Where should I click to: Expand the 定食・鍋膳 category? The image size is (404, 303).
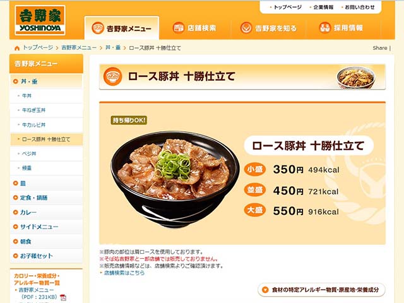[x=46, y=198]
